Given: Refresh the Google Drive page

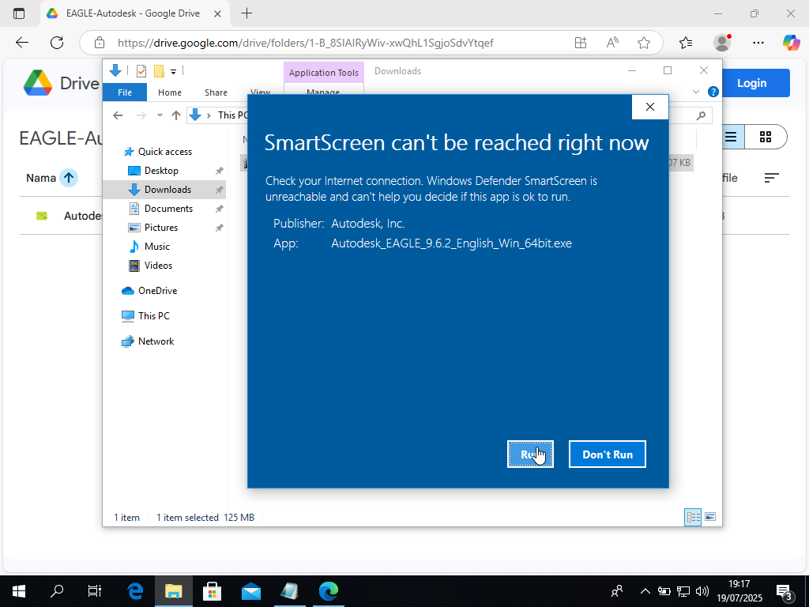Looking at the screenshot, I should tap(57, 43).
